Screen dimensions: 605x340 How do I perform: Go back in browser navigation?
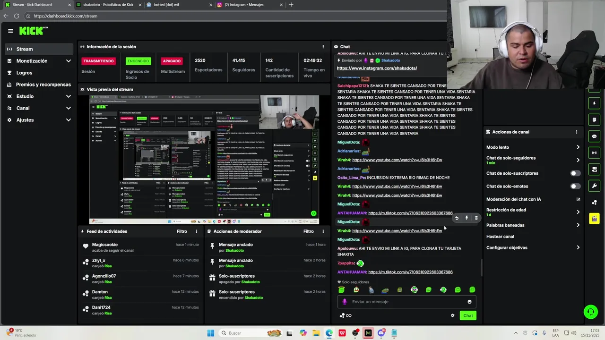coord(6,16)
